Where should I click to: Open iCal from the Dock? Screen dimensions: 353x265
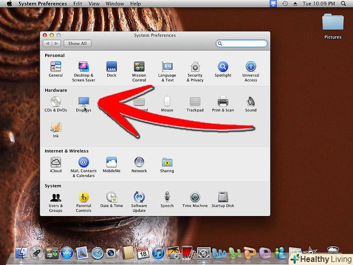[143, 253]
